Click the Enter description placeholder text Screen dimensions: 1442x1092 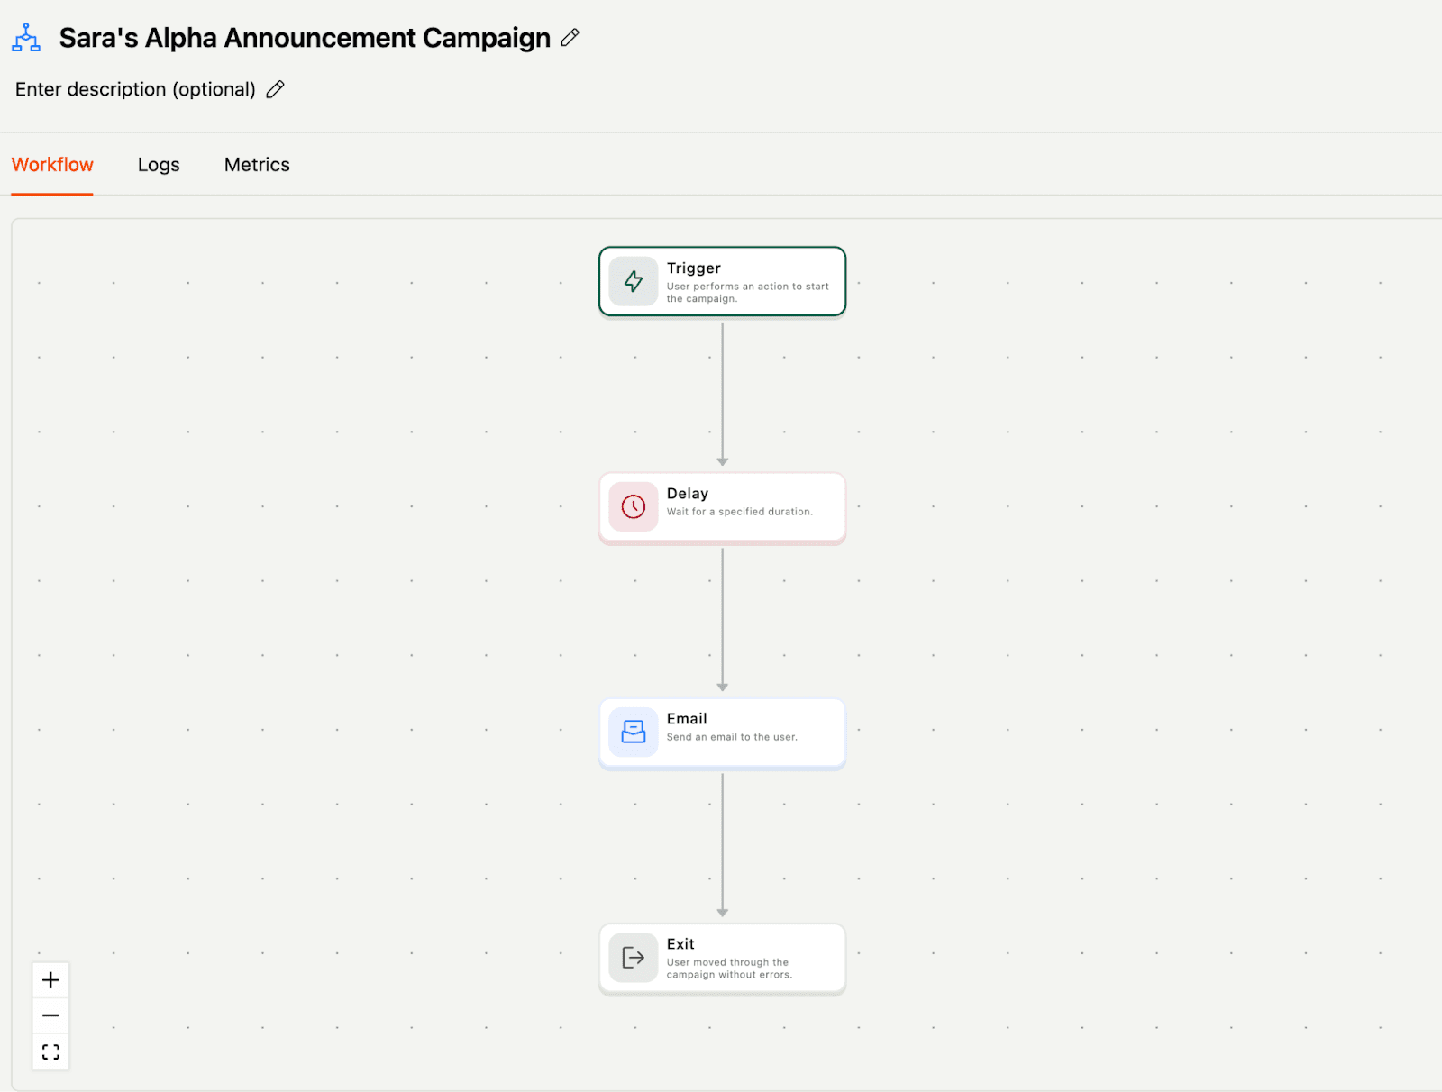(133, 89)
